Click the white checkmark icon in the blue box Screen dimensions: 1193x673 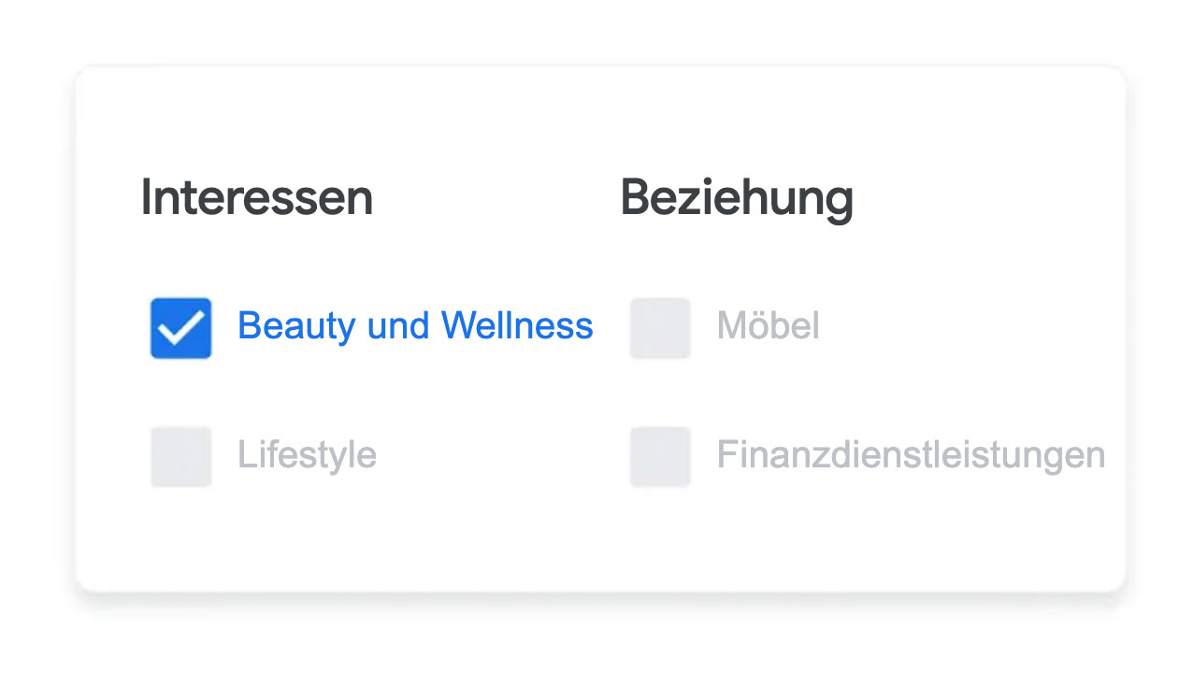point(180,328)
